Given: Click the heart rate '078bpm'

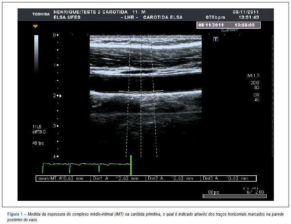Looking at the screenshot, I should pos(215,18).
